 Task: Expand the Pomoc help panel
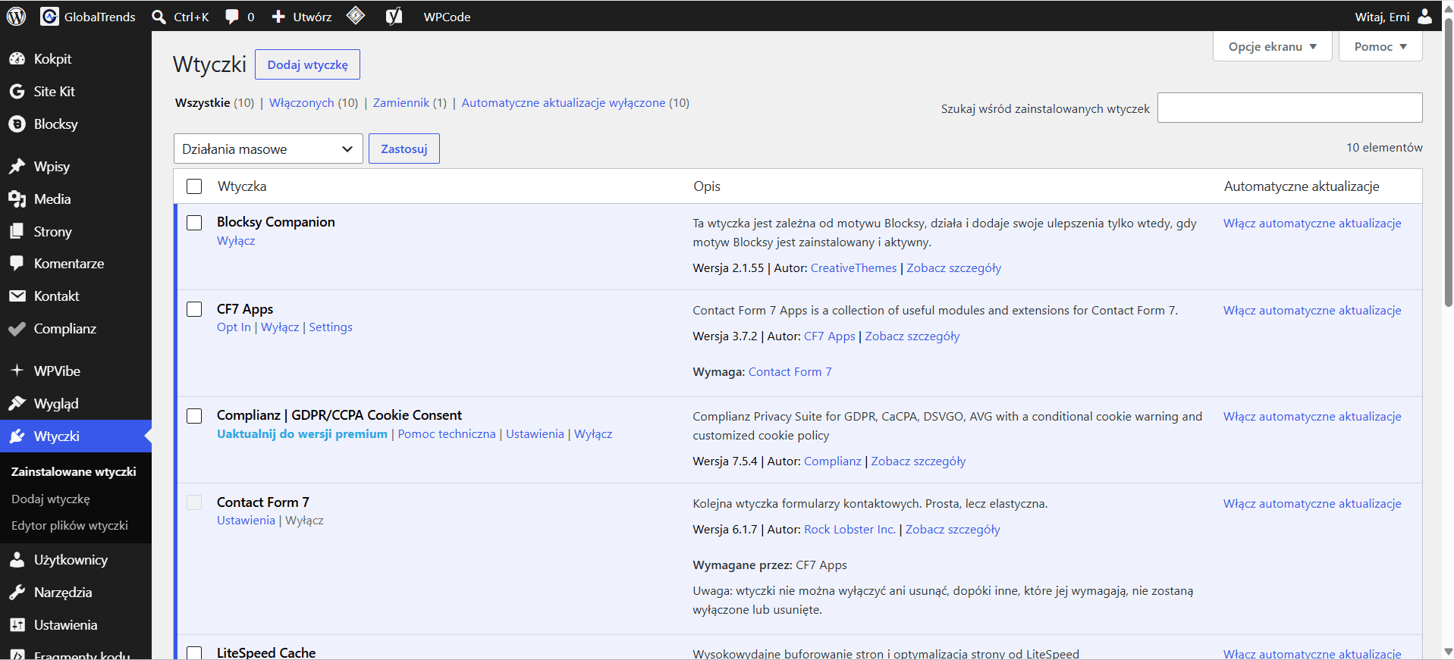click(x=1380, y=46)
